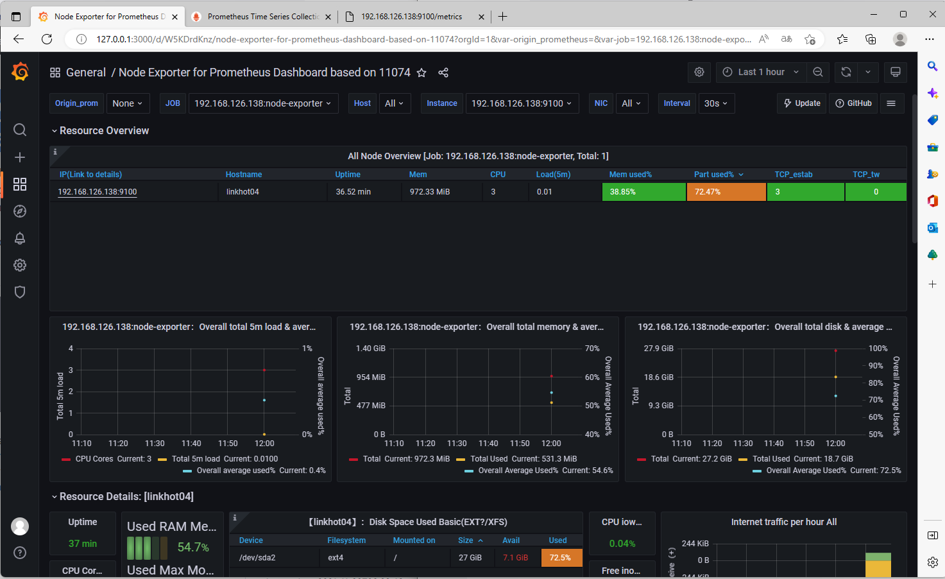The width and height of the screenshot is (945, 579).
Task: Open dashboard links hamburger menu
Action: point(891,103)
